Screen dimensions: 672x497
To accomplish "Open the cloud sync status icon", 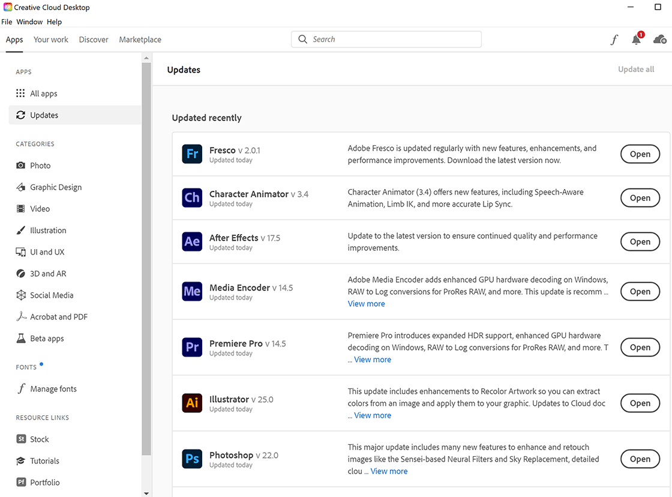I will point(659,40).
